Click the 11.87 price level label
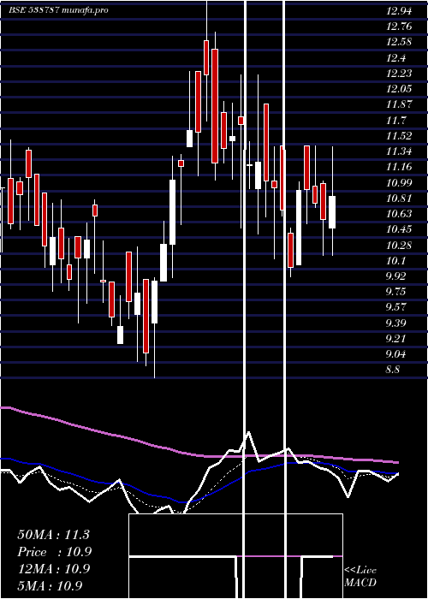This screenshot has height=599, width=428. pos(399,105)
